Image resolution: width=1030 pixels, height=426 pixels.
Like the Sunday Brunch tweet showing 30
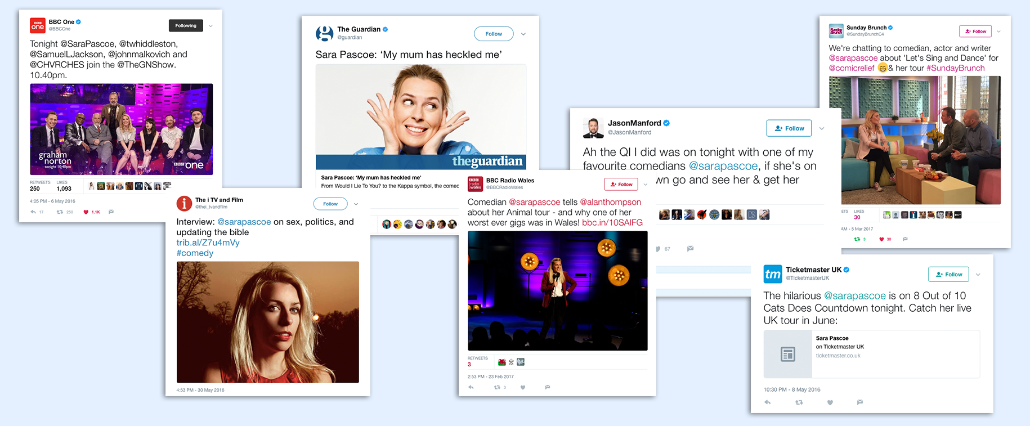pyautogui.click(x=882, y=239)
